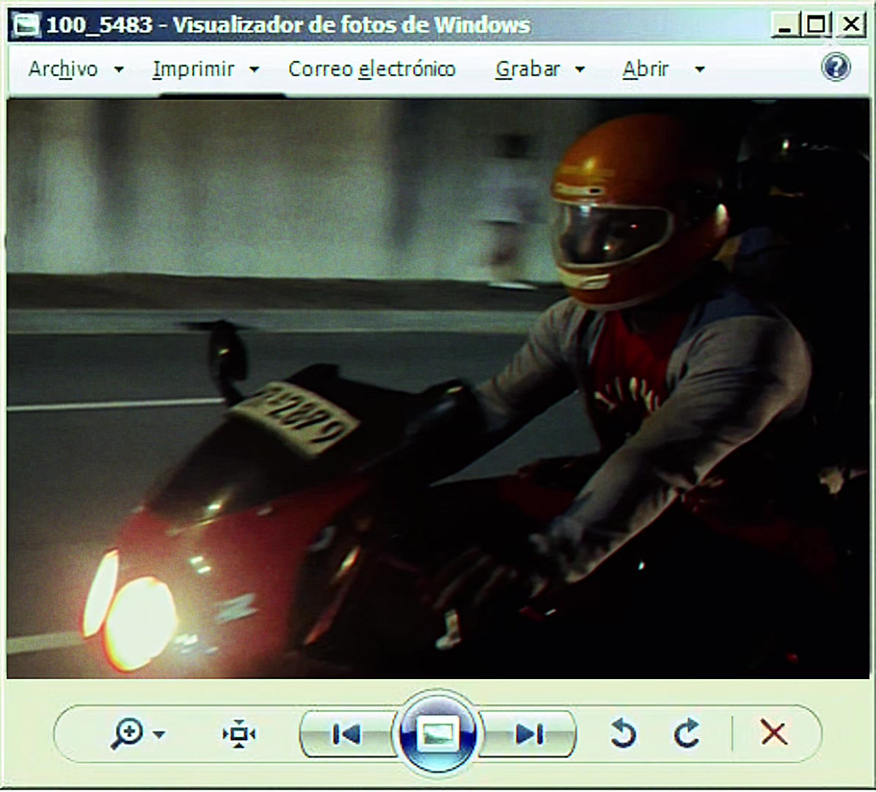Rotate the photo clockwise

pyautogui.click(x=687, y=733)
